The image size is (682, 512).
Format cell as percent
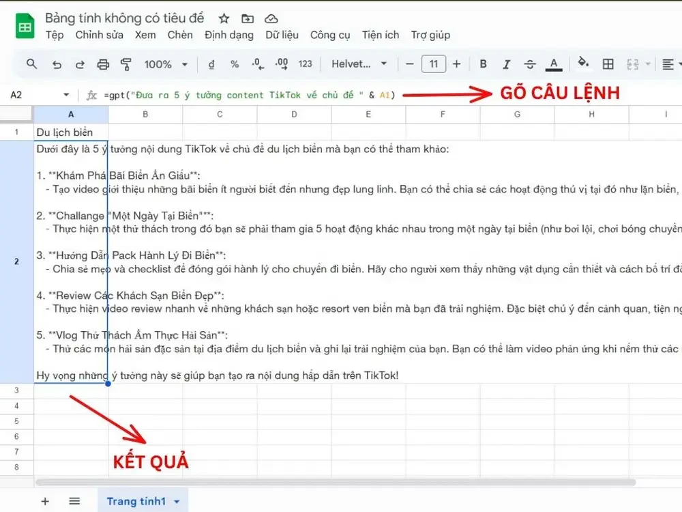[235, 64]
